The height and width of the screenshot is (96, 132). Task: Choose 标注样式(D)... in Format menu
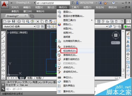pos(76,51)
